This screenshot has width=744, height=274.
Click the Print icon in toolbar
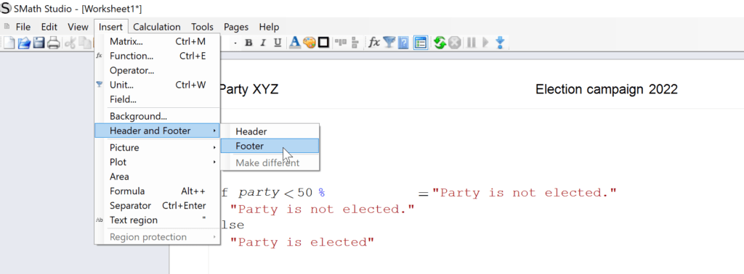coord(53,43)
